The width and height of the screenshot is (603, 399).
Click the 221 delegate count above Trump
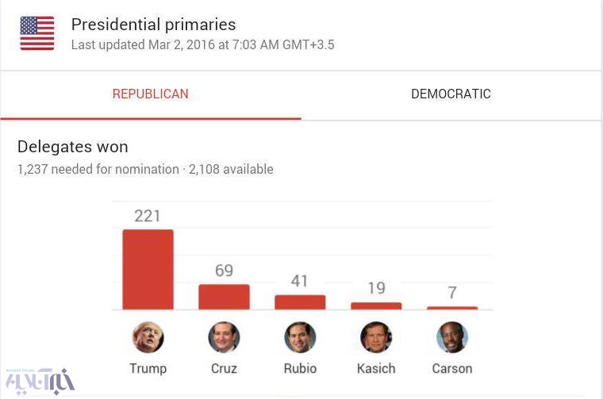(x=148, y=216)
